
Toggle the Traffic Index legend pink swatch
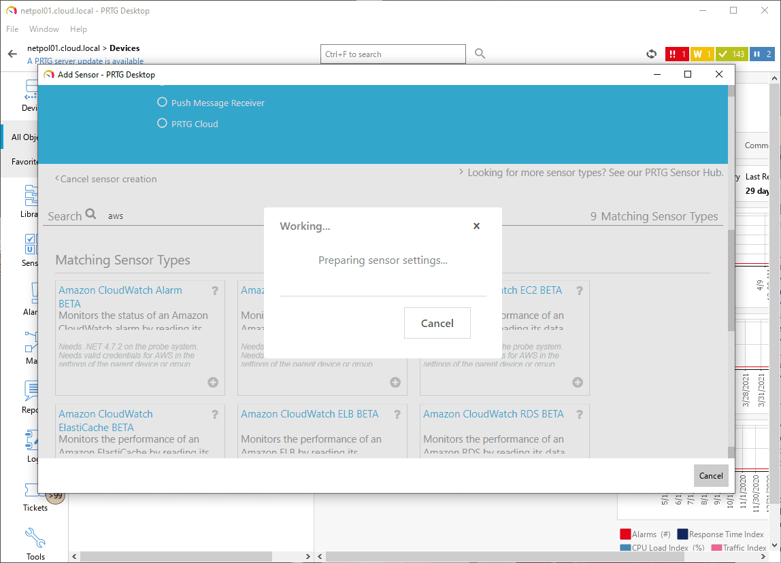click(717, 547)
